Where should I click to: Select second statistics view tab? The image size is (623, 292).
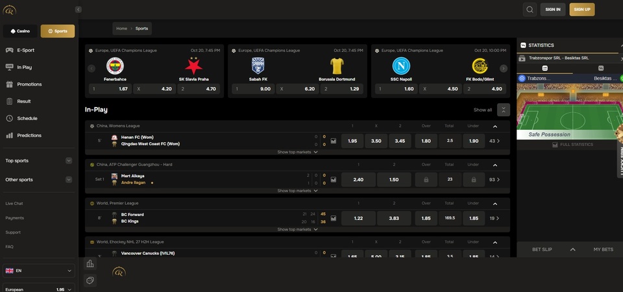click(x=600, y=68)
